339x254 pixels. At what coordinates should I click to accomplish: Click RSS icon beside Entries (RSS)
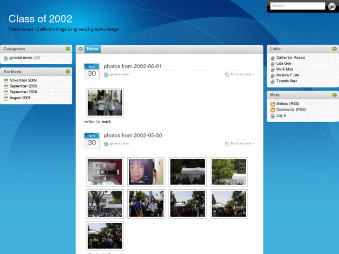pyautogui.click(x=273, y=104)
